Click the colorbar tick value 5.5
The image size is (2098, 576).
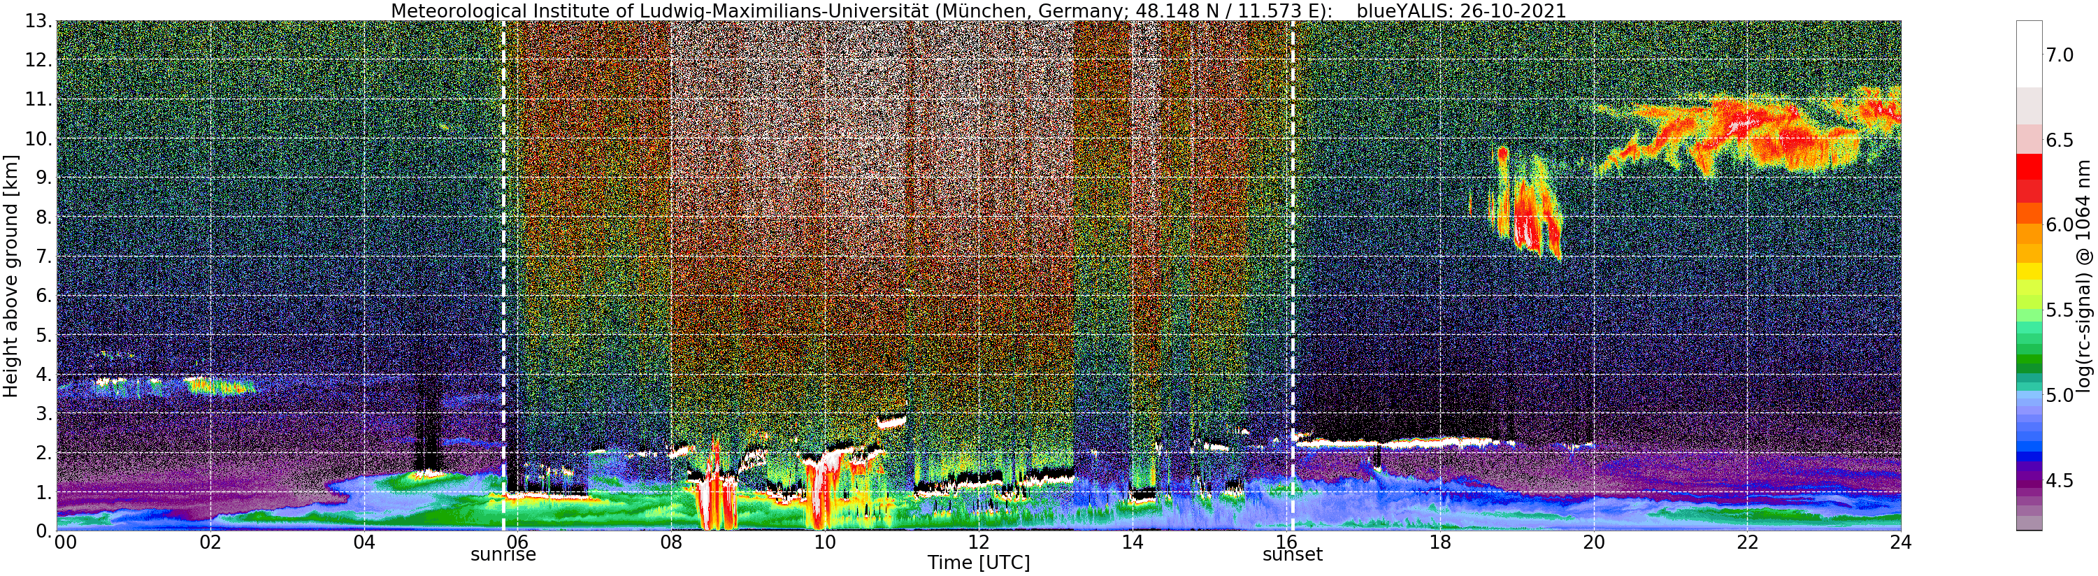click(2058, 310)
